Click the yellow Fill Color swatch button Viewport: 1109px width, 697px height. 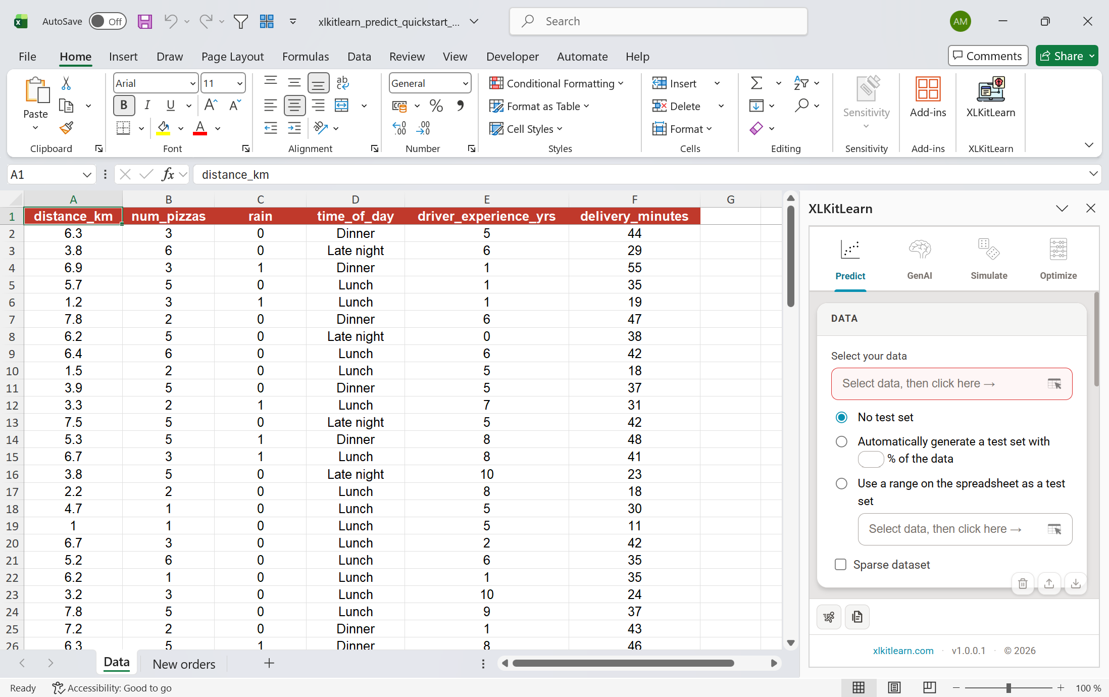pyautogui.click(x=163, y=128)
